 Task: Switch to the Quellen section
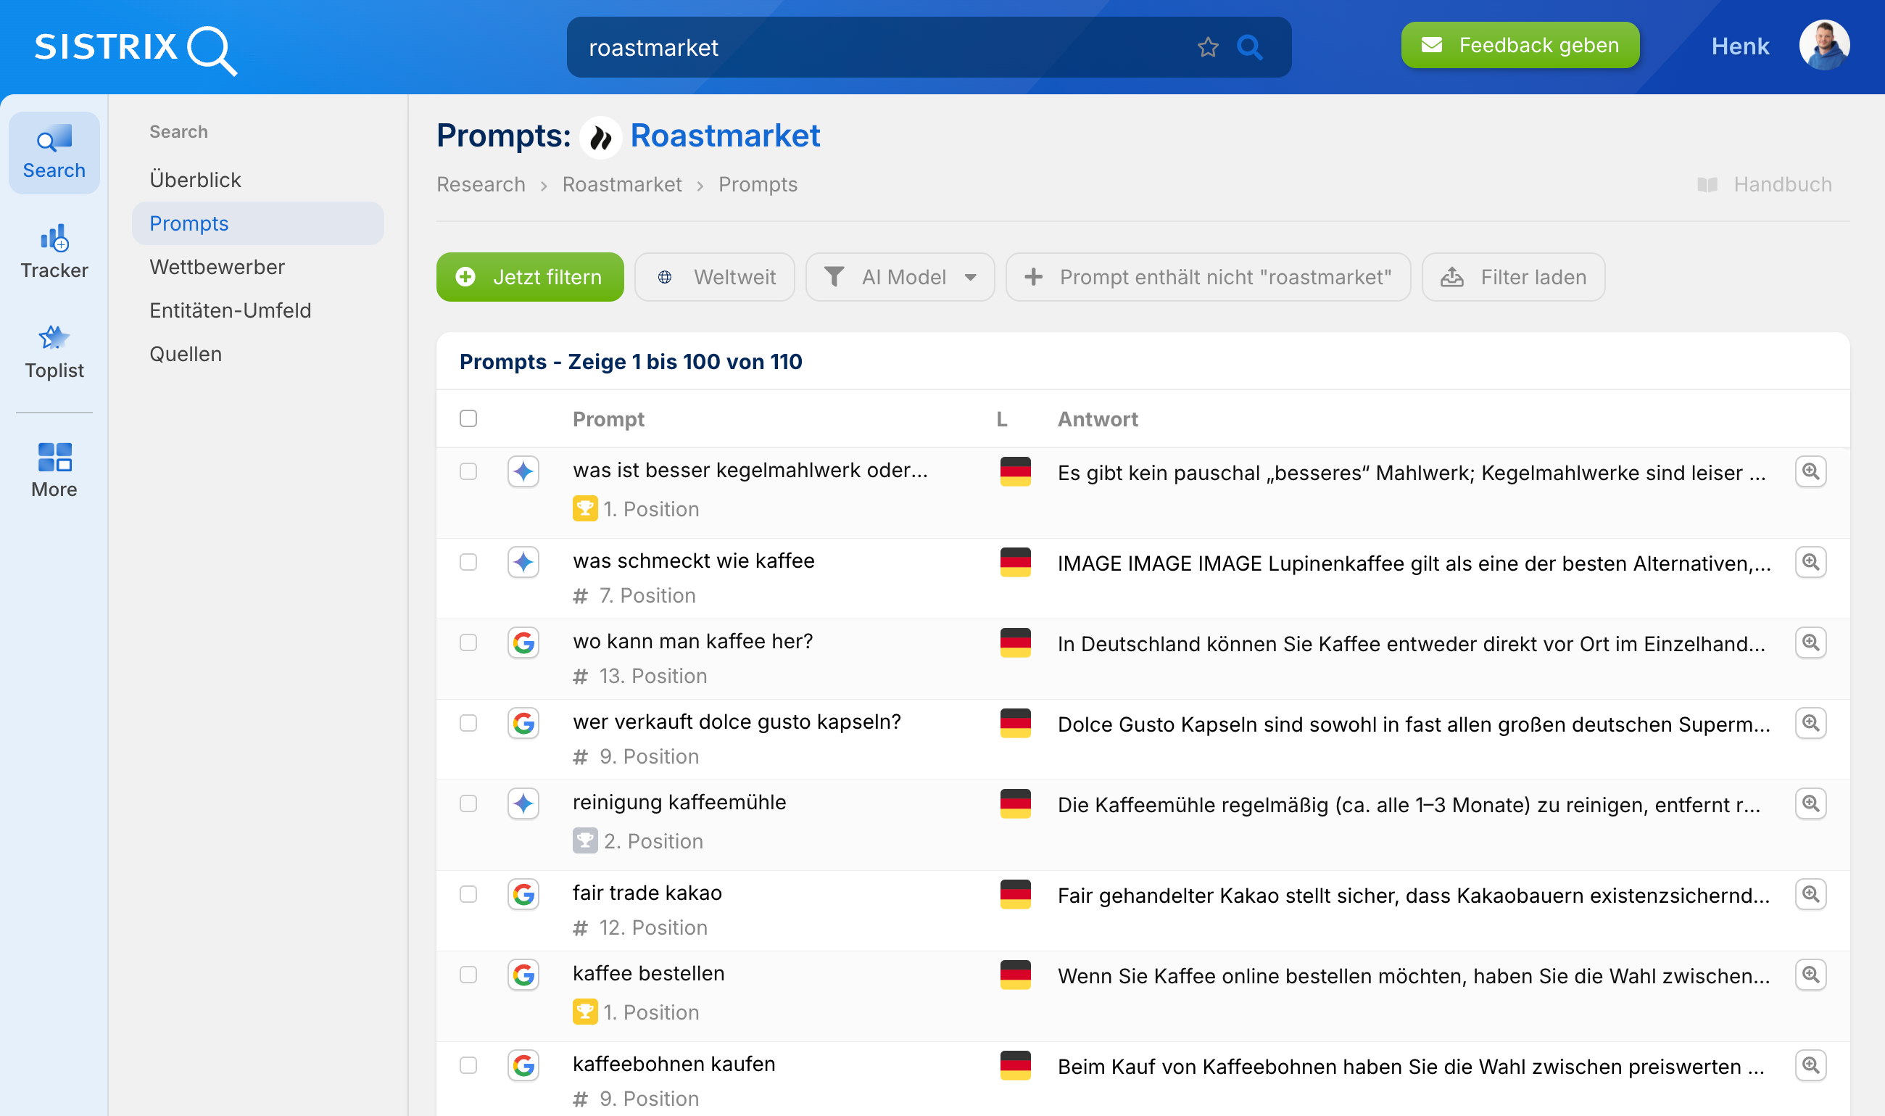(x=185, y=353)
